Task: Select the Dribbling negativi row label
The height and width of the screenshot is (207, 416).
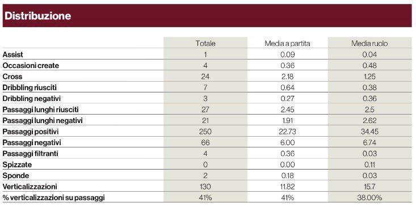Action: (32, 99)
